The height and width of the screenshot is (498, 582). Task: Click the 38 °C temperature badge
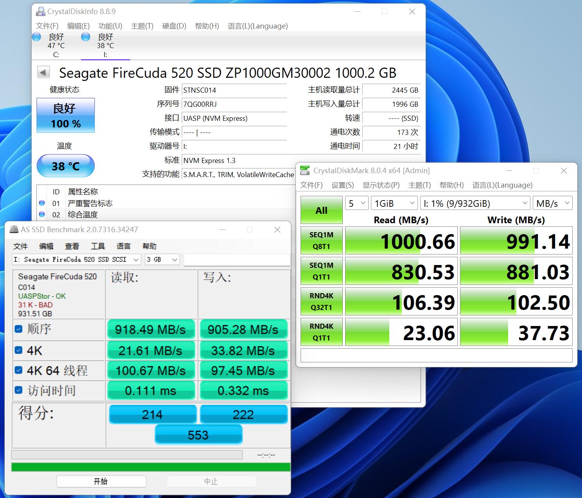coord(65,166)
